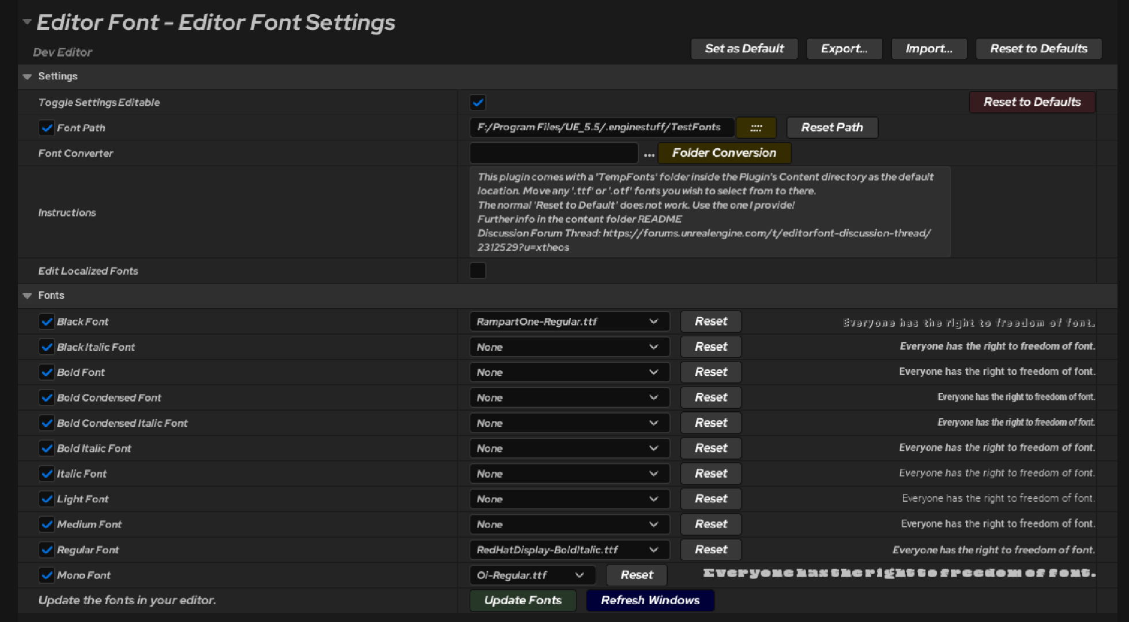Toggle the Bold Font checkbox
Viewport: 1129px width, 622px height.
click(x=47, y=372)
